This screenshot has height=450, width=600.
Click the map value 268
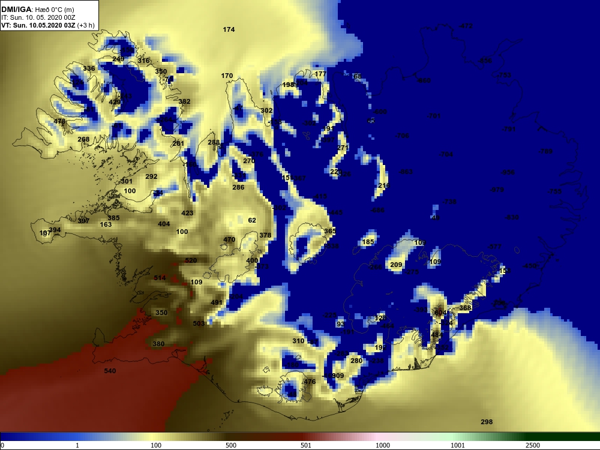coord(83,139)
